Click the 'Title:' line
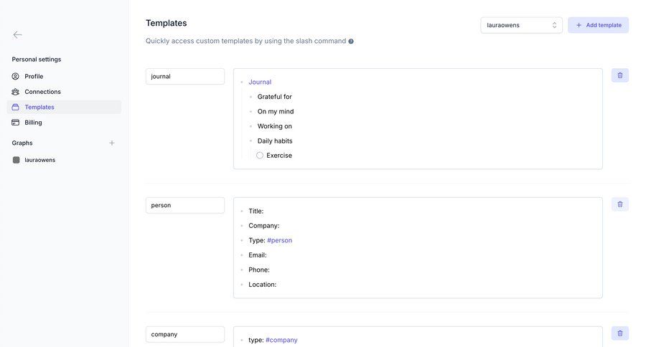The image size is (646, 347). [x=256, y=211]
